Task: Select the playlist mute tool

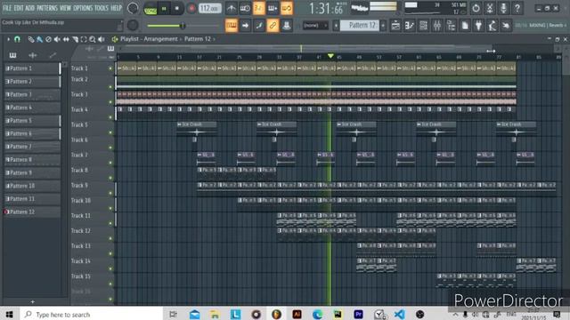Action: (x=57, y=39)
